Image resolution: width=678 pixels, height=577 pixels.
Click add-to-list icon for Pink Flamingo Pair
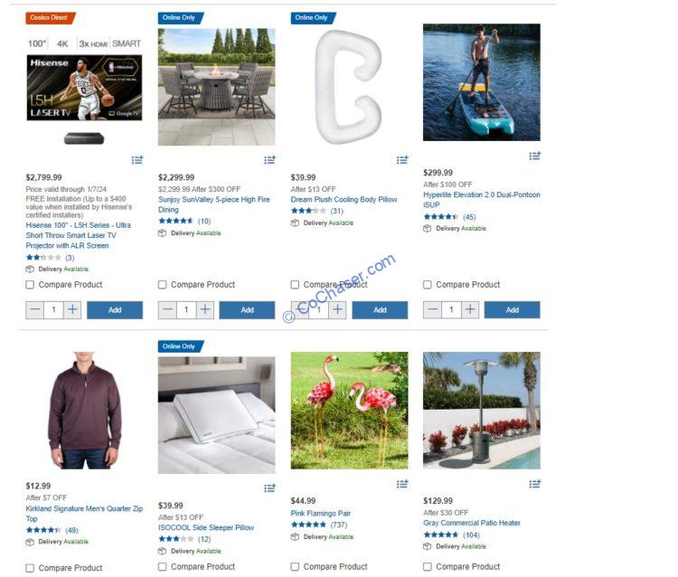pos(402,484)
